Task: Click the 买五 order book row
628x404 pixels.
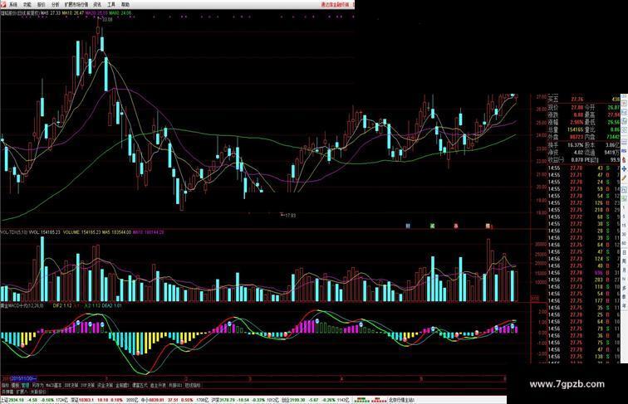Action: tap(584, 100)
